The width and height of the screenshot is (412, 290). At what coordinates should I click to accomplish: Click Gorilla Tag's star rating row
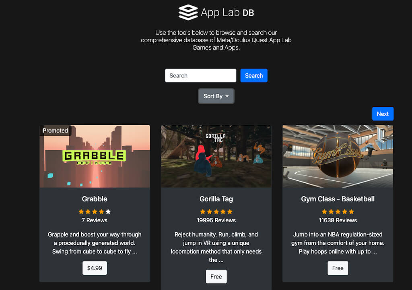point(216,211)
